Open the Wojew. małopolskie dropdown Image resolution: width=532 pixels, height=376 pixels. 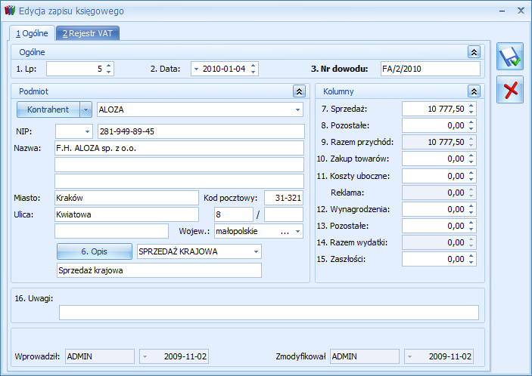(297, 231)
